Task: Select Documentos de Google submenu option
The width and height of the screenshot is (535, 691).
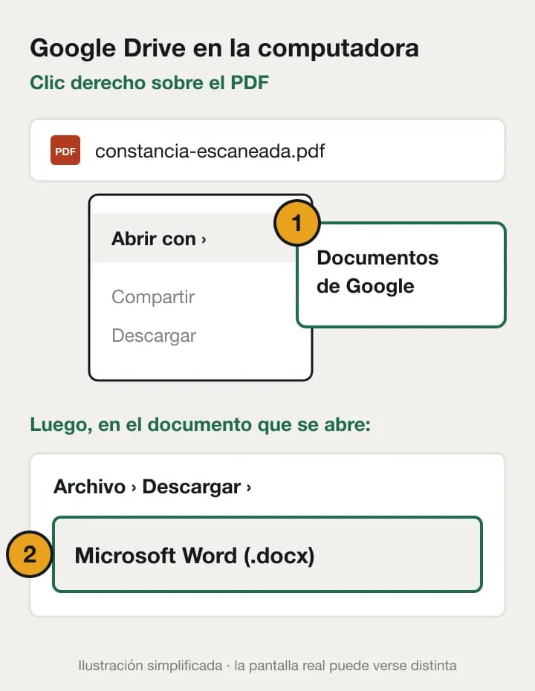Action: click(401, 275)
